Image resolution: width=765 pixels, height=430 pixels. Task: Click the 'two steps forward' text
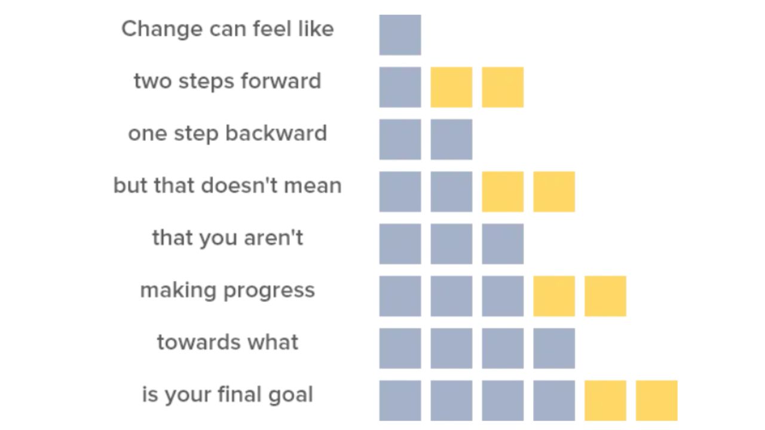click(x=227, y=81)
